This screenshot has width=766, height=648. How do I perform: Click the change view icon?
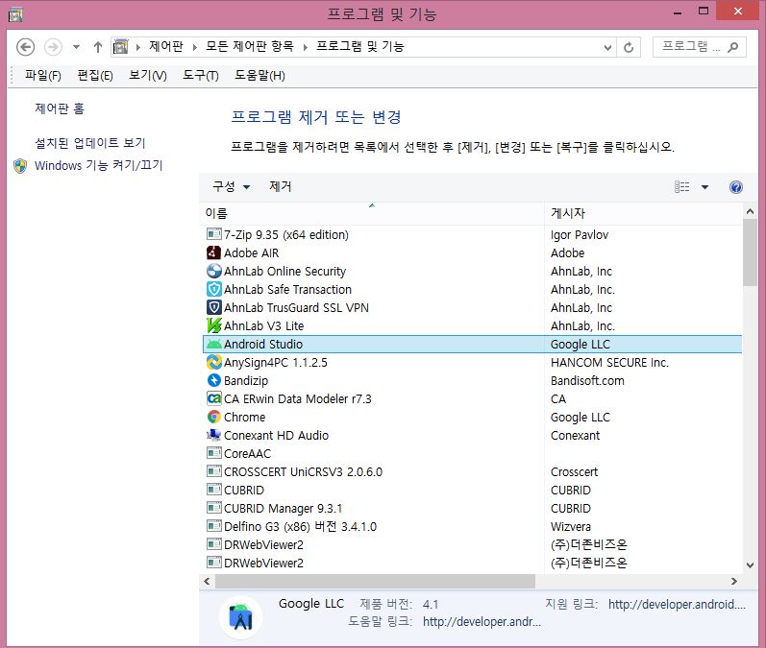[x=682, y=187]
